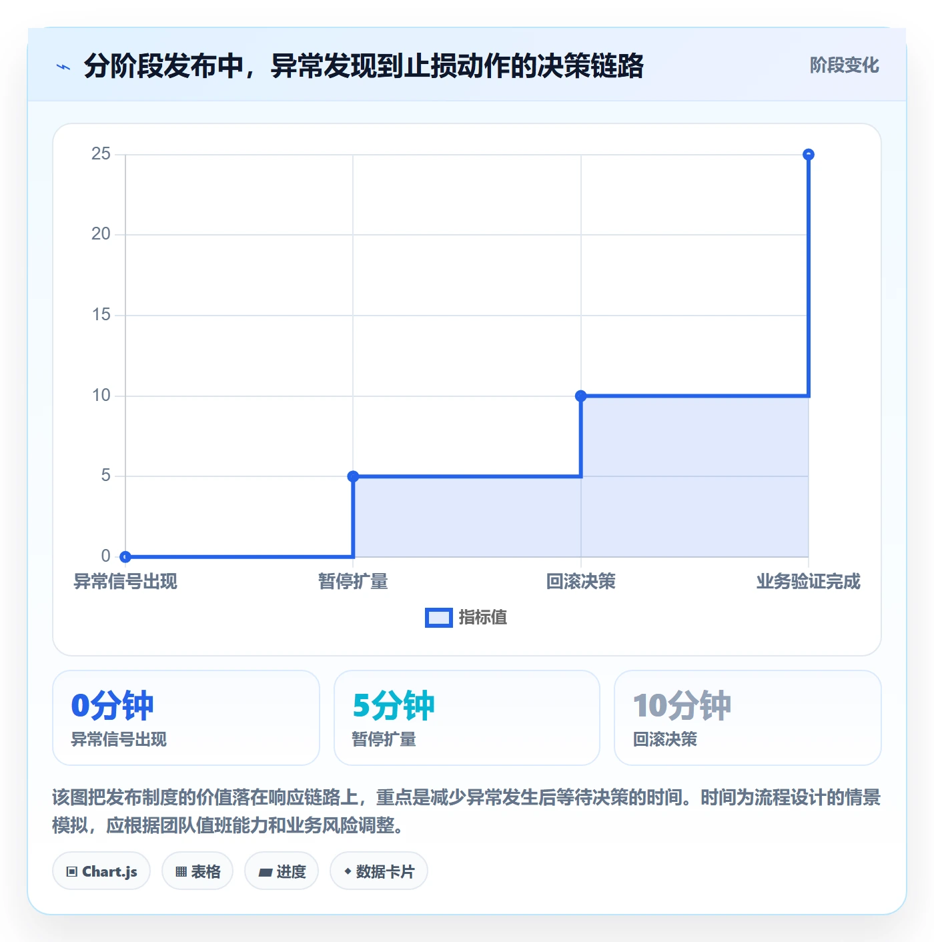
Task: Click the 进度 tag chip
Action: click(282, 871)
